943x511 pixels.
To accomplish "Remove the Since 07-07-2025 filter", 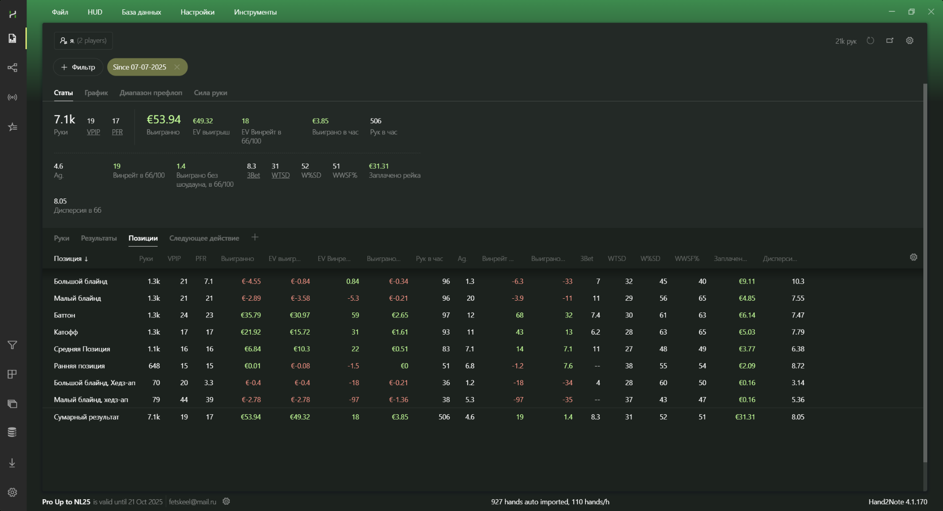I will click(177, 67).
